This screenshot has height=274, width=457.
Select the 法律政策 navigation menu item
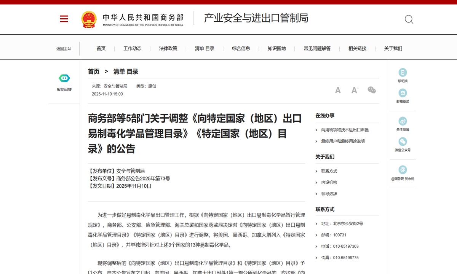point(168,48)
